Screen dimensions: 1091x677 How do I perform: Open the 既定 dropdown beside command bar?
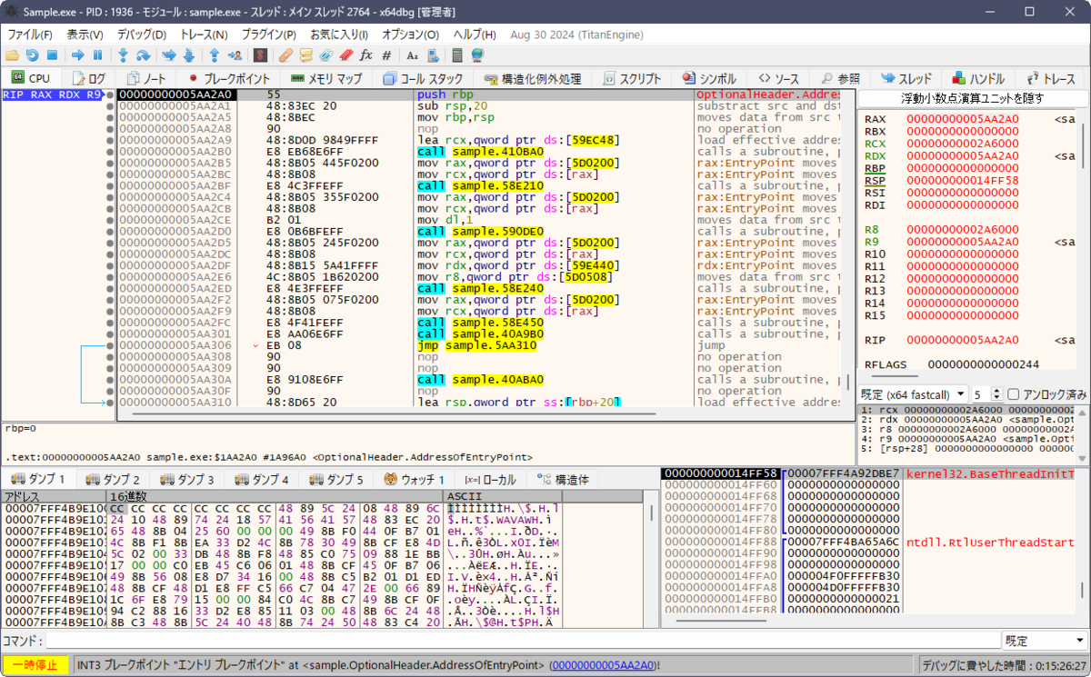click(1045, 641)
